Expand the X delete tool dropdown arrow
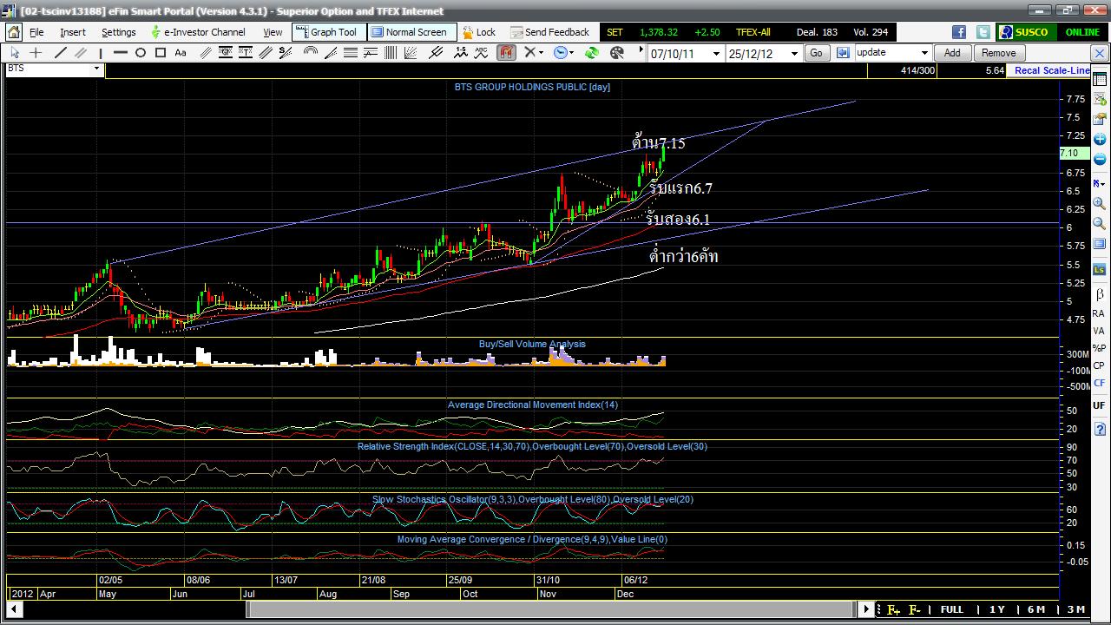This screenshot has height=625, width=1111. pyautogui.click(x=541, y=53)
